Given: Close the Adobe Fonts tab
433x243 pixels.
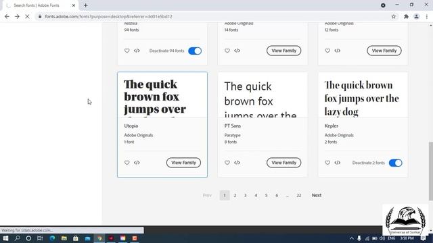Looking at the screenshot, I should tap(74, 5).
